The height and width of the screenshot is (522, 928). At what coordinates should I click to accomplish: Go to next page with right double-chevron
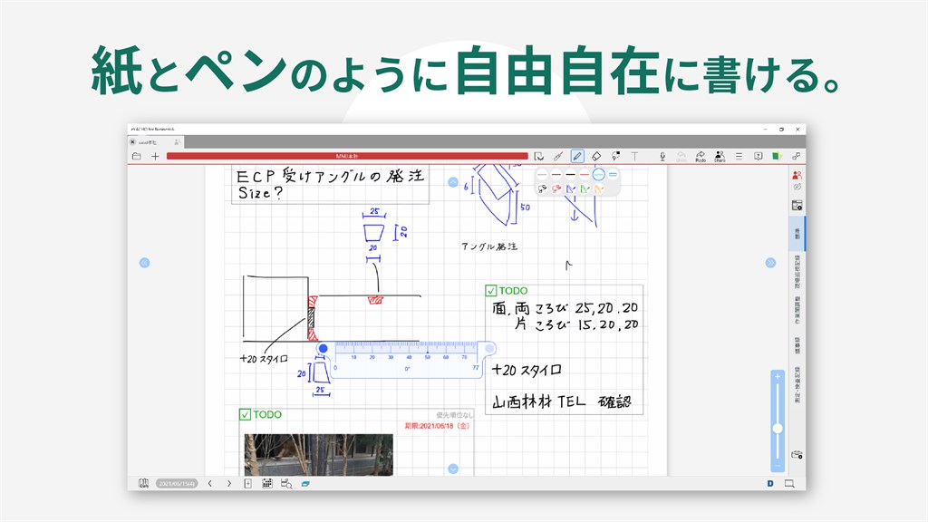(x=770, y=263)
